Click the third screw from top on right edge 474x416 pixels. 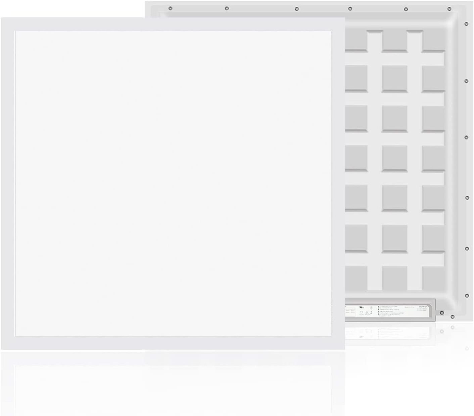click(x=467, y=137)
